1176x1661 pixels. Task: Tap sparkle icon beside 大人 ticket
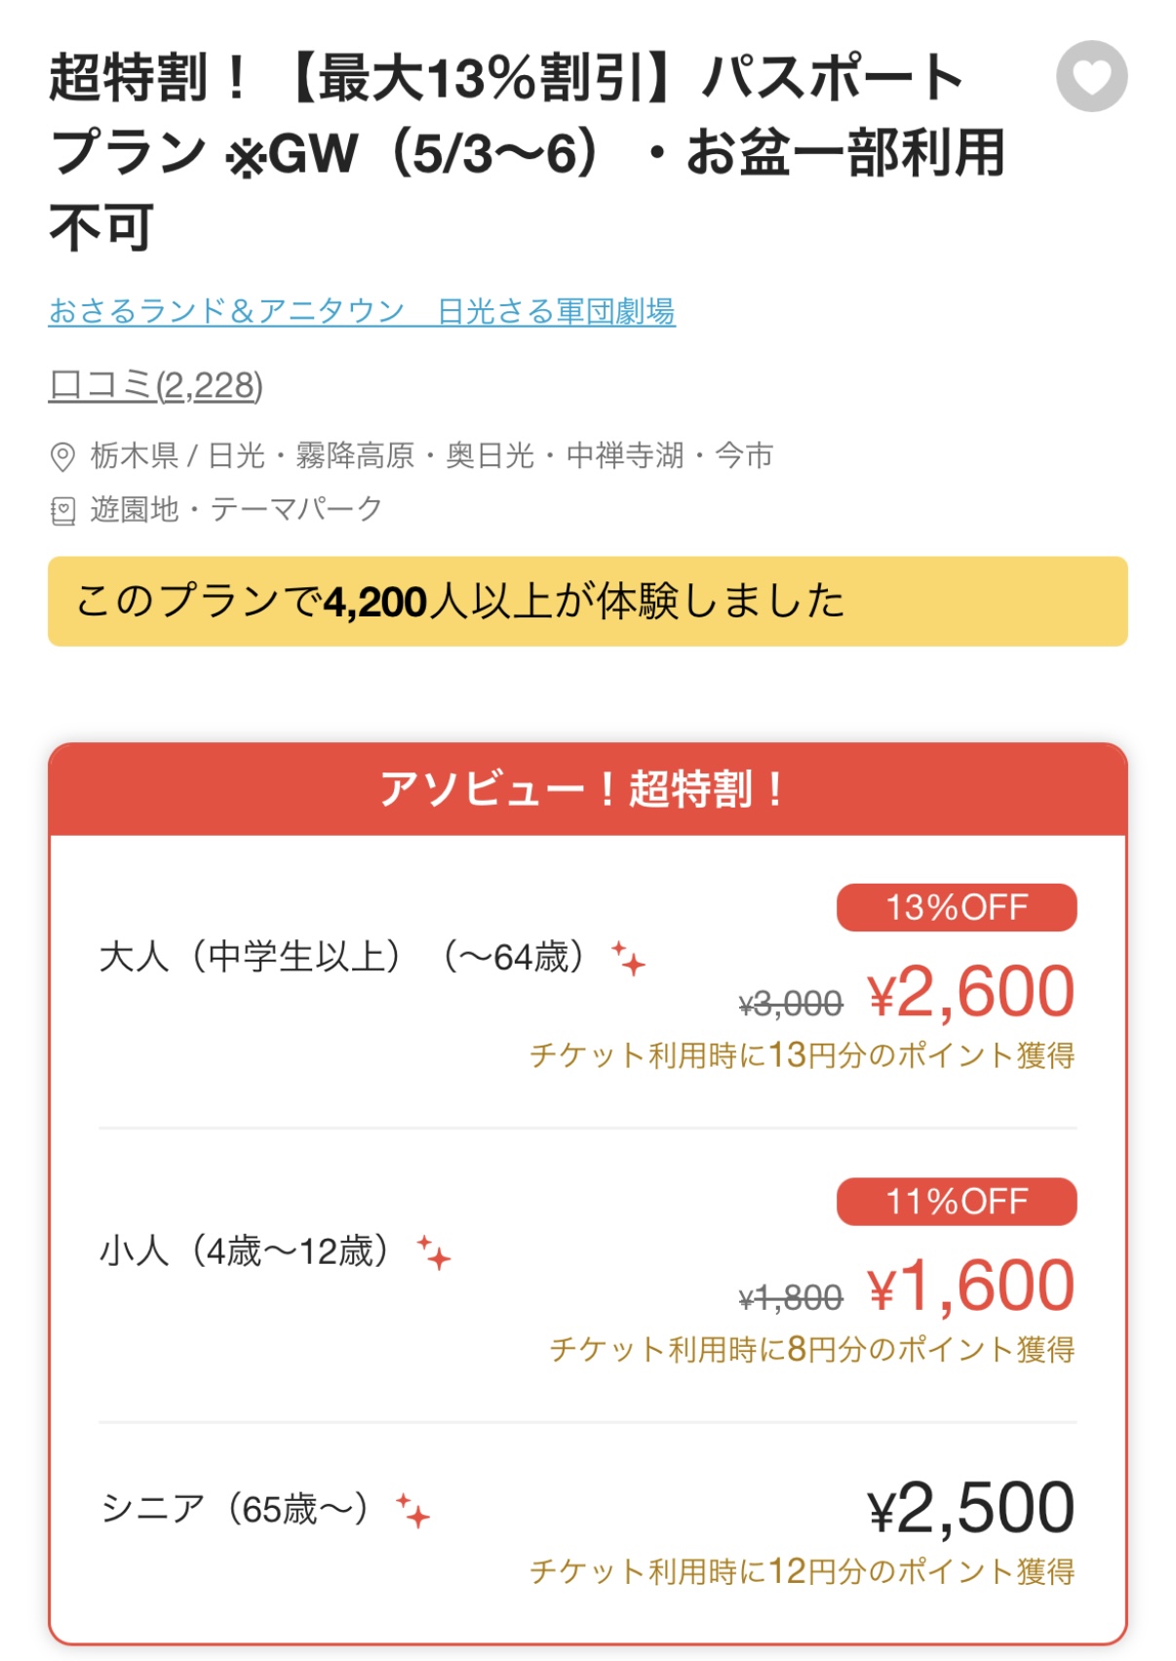628,958
